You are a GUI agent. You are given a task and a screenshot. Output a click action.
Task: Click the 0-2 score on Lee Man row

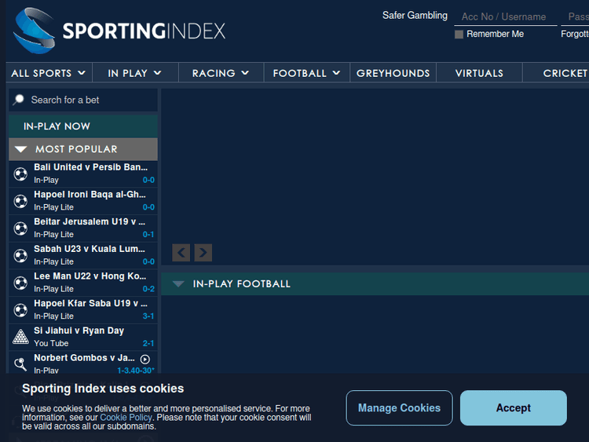[148, 289]
